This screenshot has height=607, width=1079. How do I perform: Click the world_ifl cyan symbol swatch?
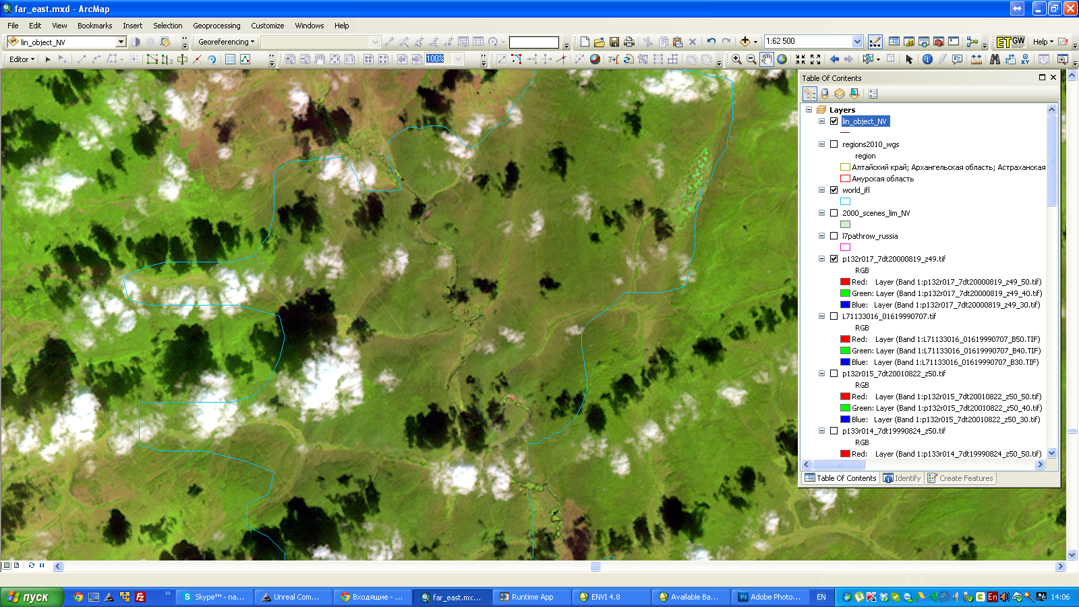(845, 202)
